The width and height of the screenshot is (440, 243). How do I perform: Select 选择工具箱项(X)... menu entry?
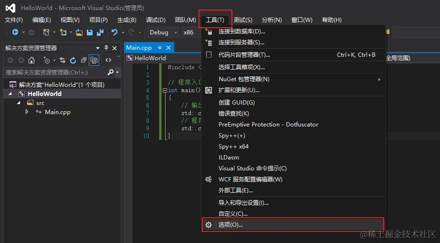tap(293, 67)
